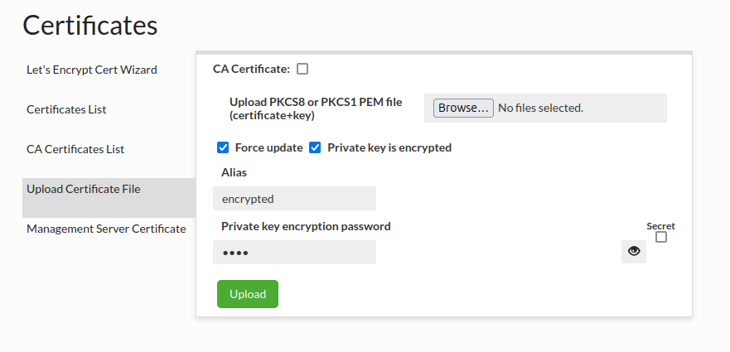Click the 'No files selected.' file text
This screenshot has width=730, height=352.
tap(540, 108)
